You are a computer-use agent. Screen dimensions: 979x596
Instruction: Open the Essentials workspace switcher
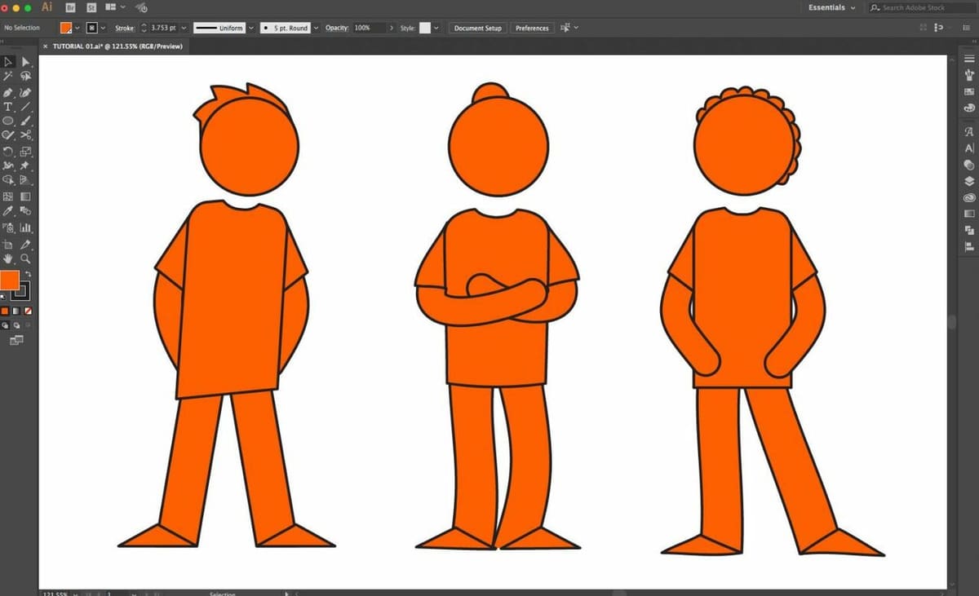click(x=831, y=7)
